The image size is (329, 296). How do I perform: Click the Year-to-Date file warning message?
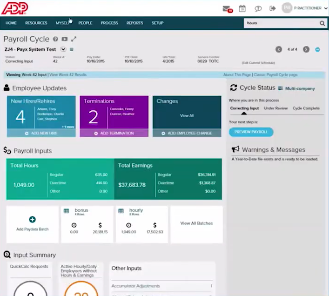(x=275, y=159)
